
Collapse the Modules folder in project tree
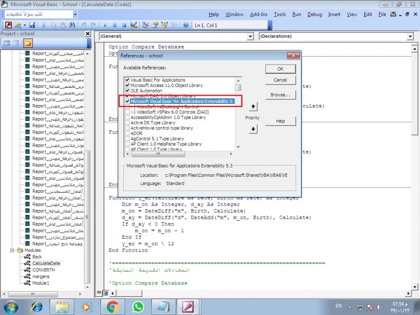(12, 250)
